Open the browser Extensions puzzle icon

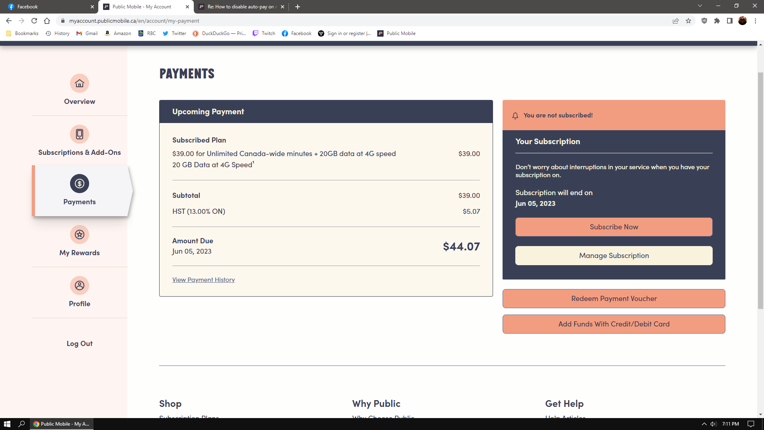click(717, 21)
